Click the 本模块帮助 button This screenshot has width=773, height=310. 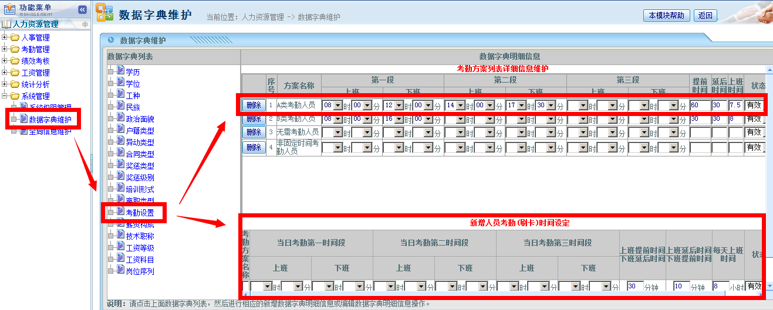coord(666,16)
